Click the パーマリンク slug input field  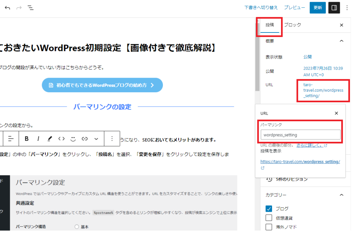300,135
